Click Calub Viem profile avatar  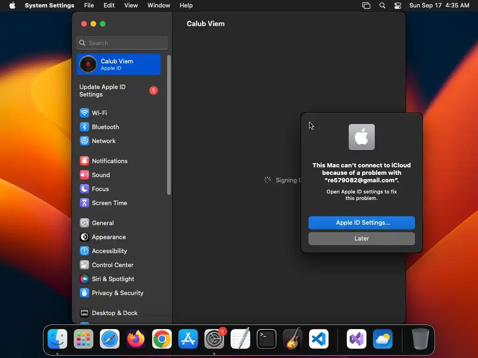88,64
